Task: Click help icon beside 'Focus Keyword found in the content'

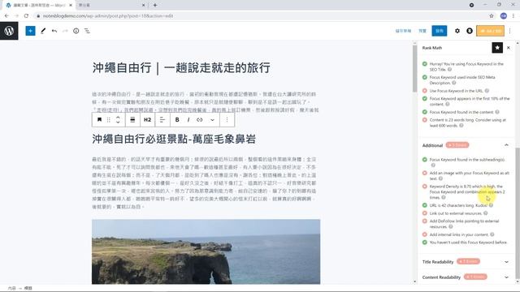Action: 497,112
